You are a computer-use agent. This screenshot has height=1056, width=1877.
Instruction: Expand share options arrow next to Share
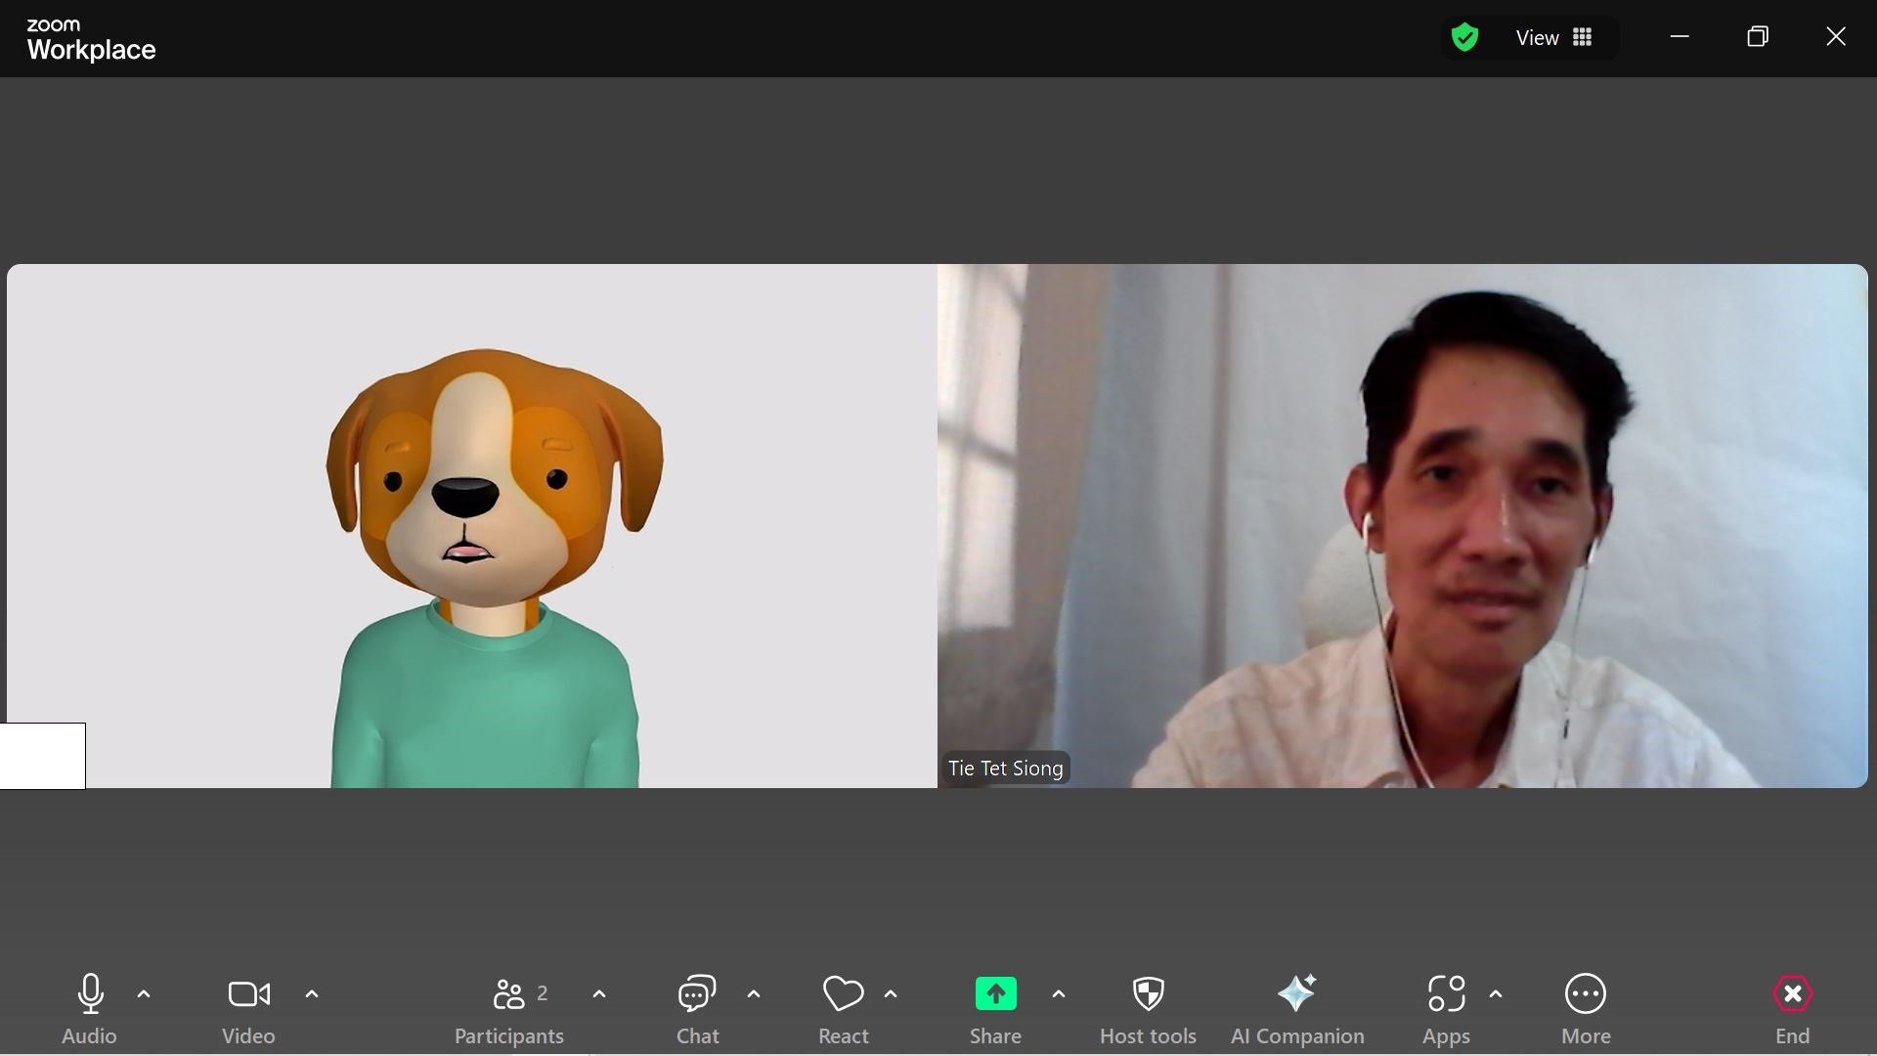click(1059, 994)
